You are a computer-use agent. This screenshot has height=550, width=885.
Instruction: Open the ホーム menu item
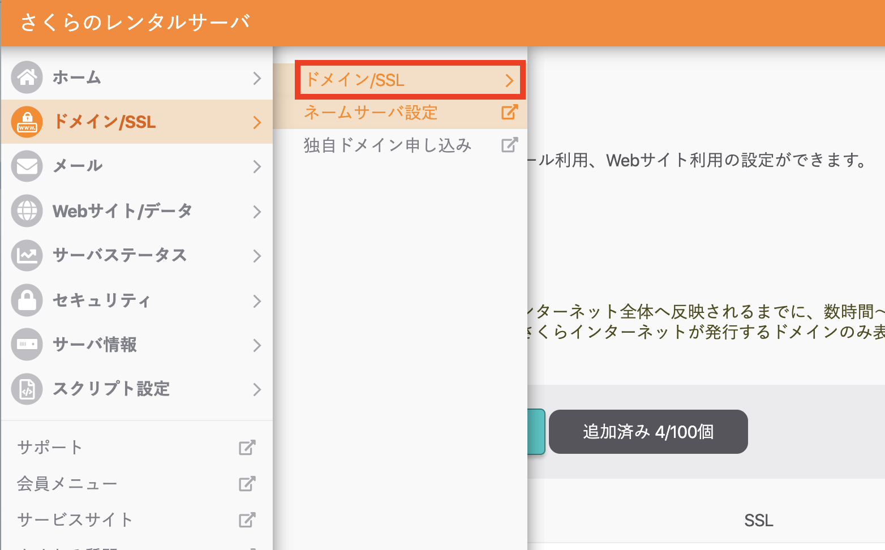coord(137,78)
